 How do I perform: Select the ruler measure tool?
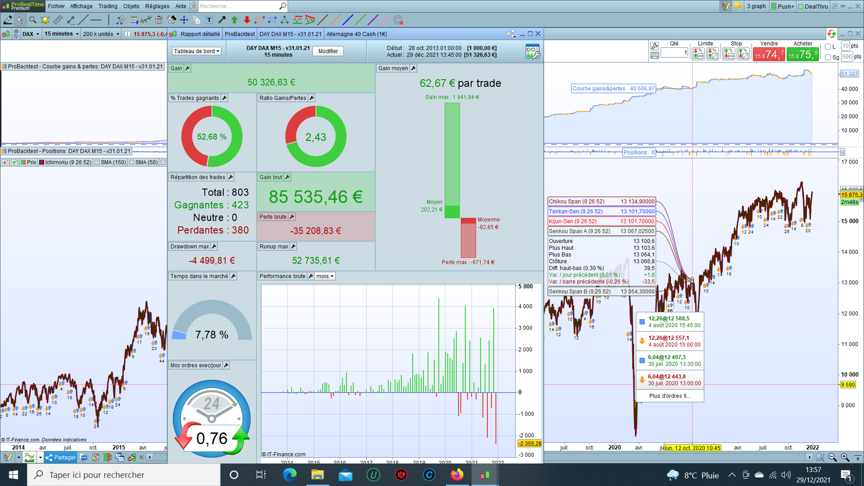coord(58,20)
